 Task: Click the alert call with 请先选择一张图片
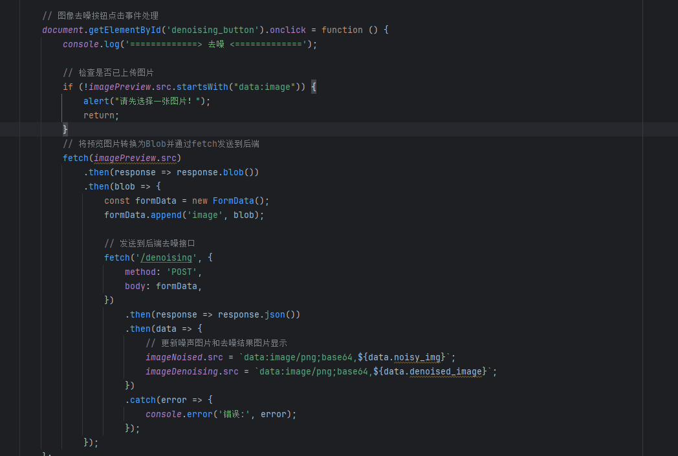tap(147, 101)
